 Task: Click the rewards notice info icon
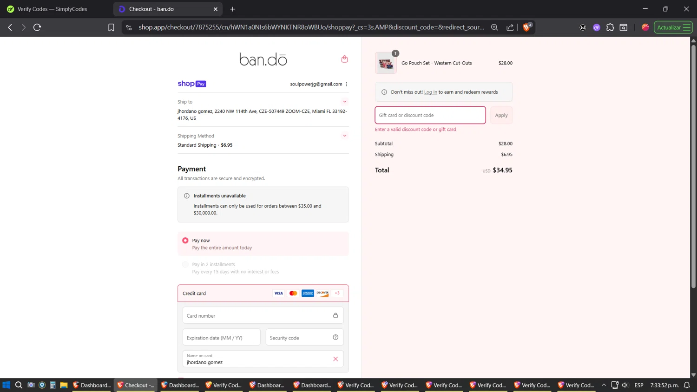[x=384, y=92]
